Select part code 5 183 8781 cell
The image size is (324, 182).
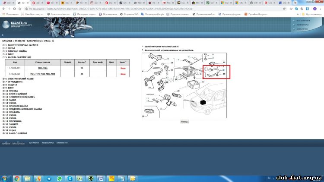click(15, 68)
